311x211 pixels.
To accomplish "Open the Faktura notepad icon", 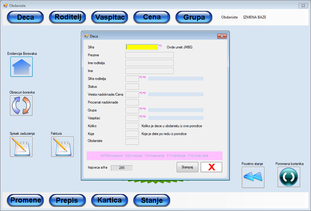I will tap(62, 147).
